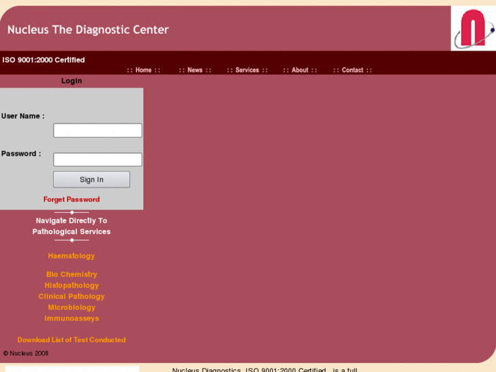Open the Haematology service link
The height and width of the screenshot is (372, 496).
(x=72, y=256)
